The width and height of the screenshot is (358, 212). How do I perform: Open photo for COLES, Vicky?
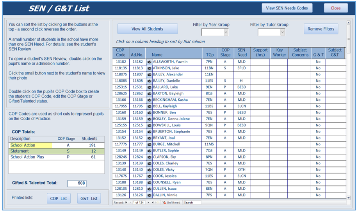[149, 170]
